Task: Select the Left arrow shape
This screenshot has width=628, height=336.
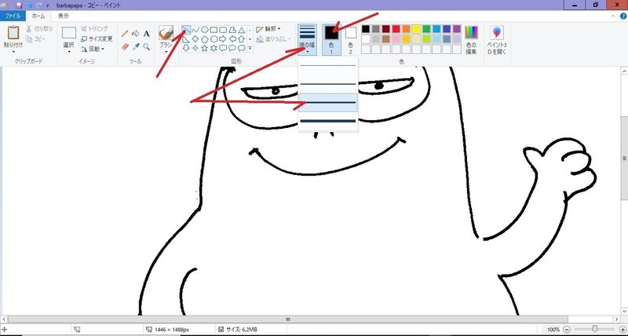Action: click(232, 38)
